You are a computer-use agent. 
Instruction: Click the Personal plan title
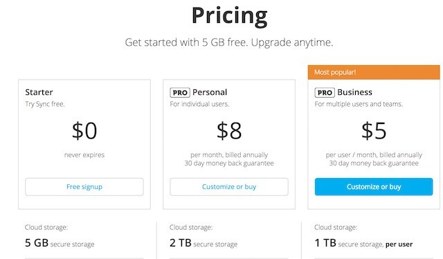(x=210, y=92)
